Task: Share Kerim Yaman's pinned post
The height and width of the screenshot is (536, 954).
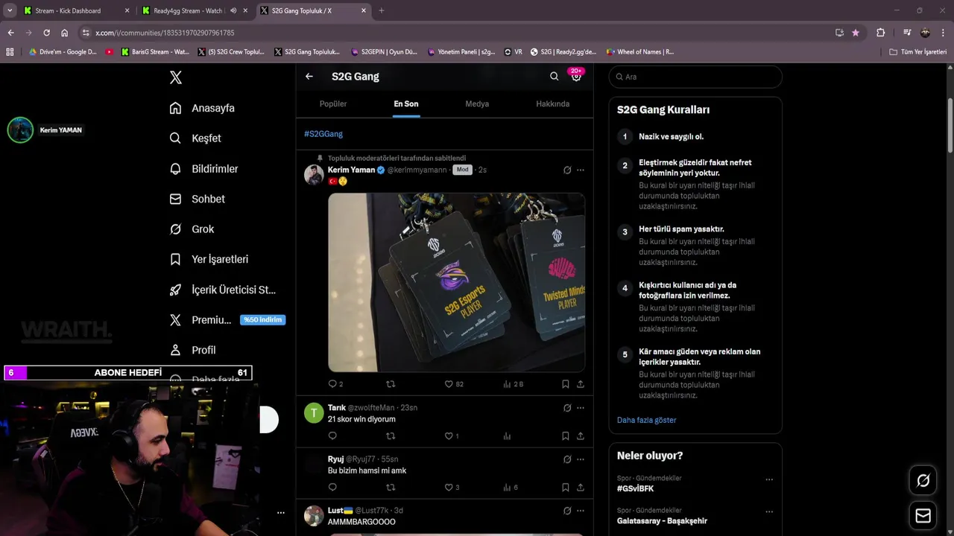Action: point(581,384)
